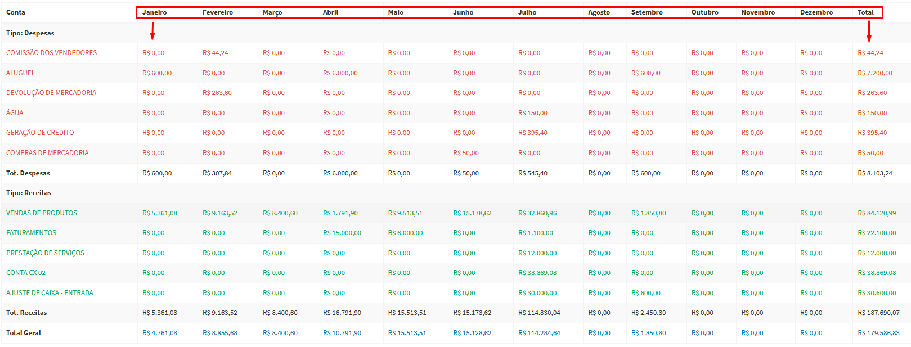Click Tot. Receitas July value R$ 114.830,04
The width and height of the screenshot is (911, 347).
[539, 313]
